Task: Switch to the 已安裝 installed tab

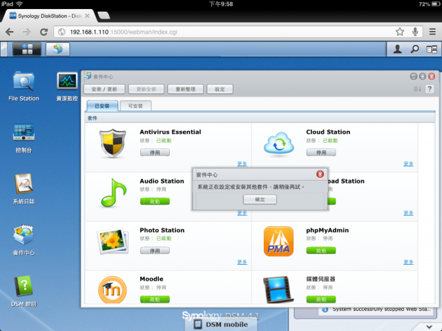Action: (102, 106)
